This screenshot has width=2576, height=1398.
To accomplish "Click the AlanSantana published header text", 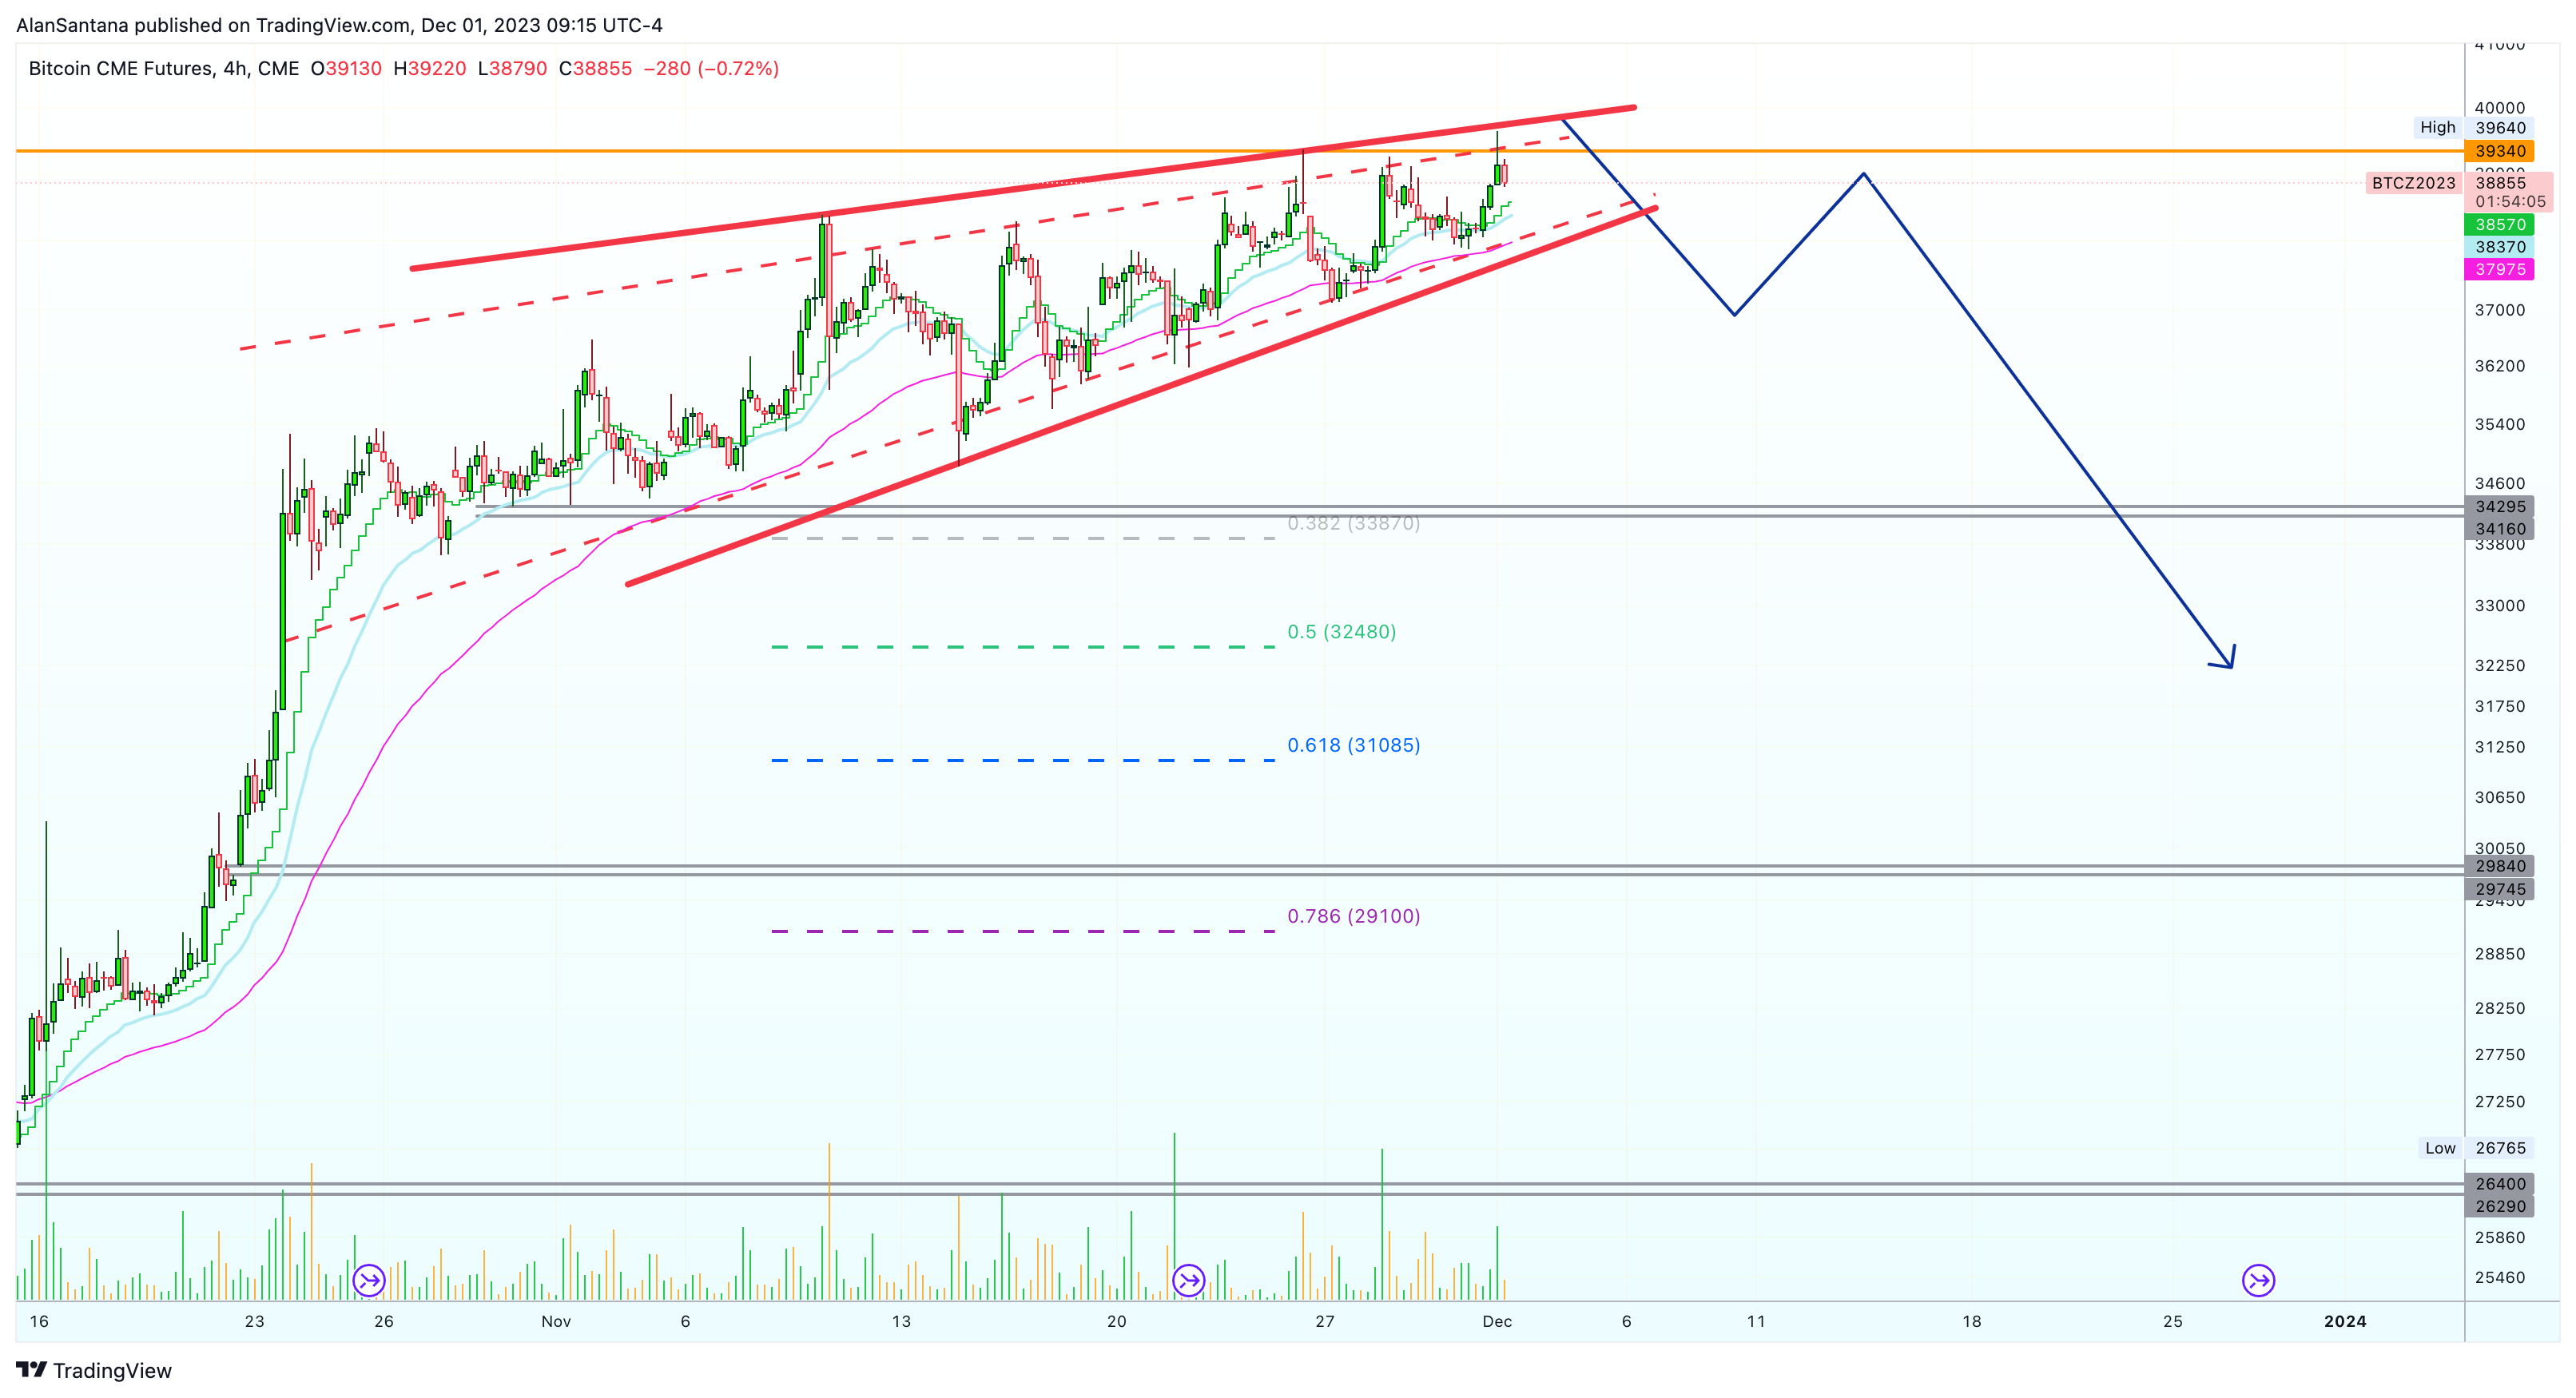I will pyautogui.click(x=339, y=25).
